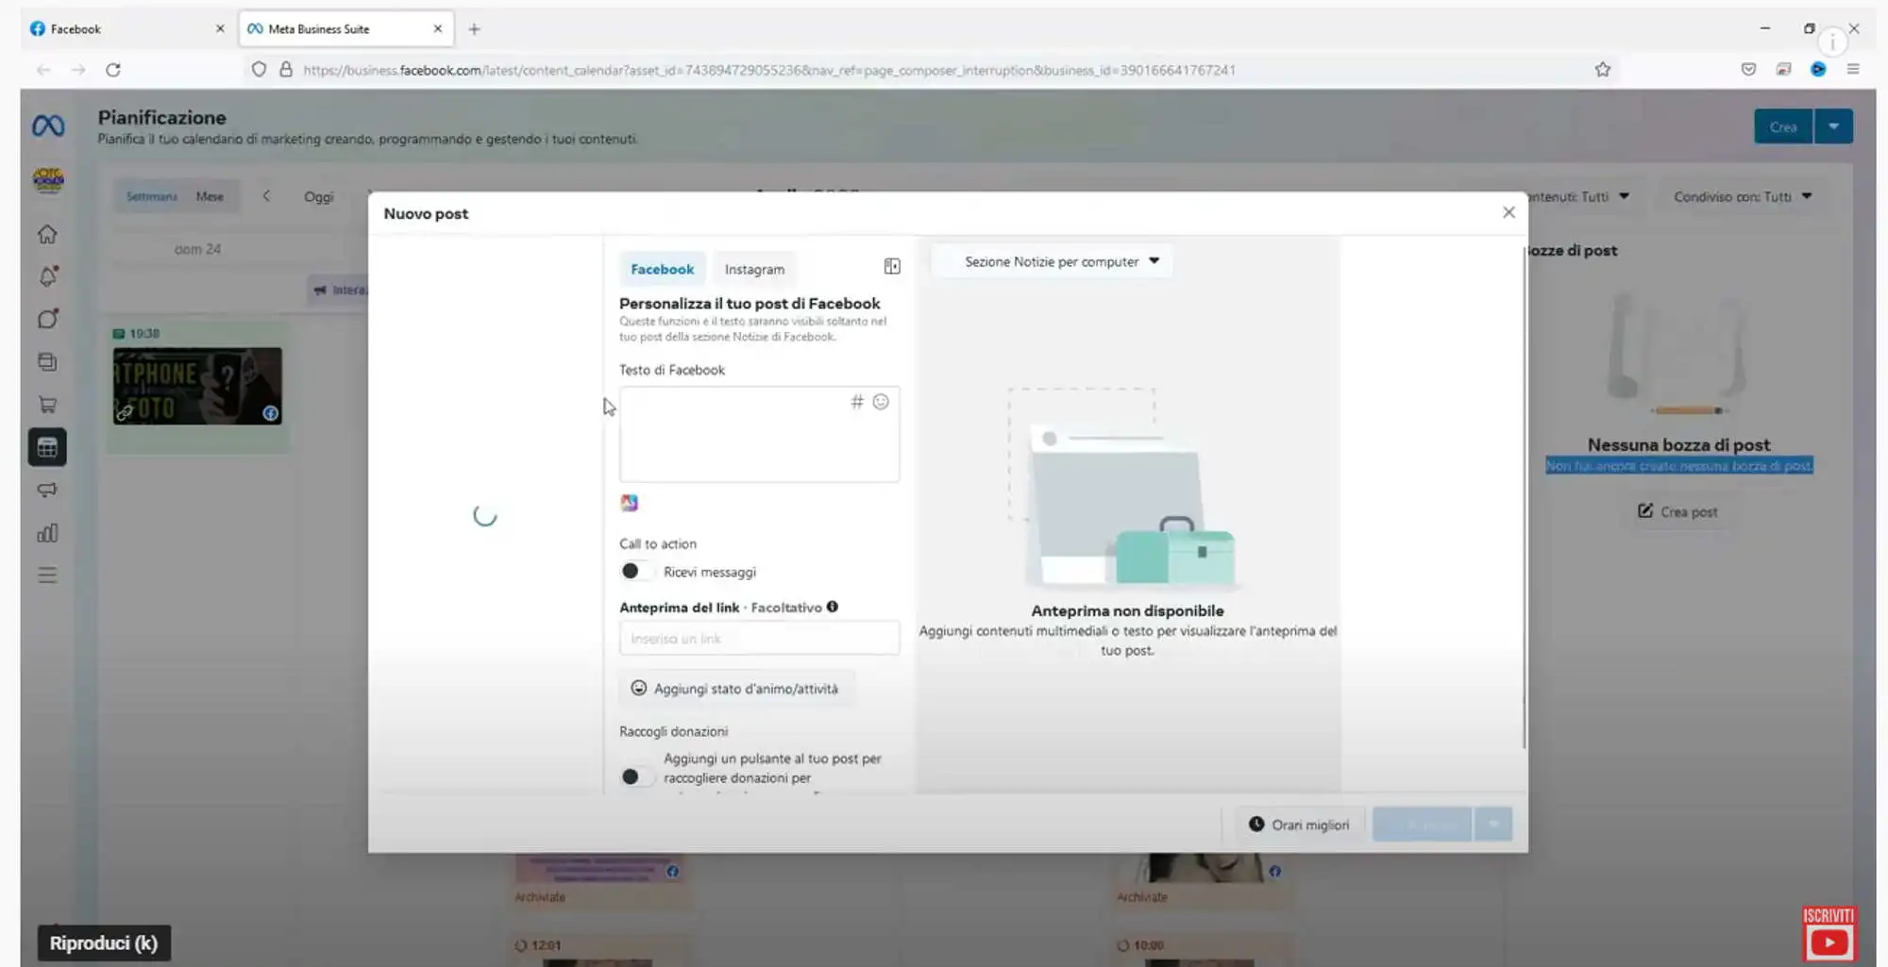Click the Inserisci un link field
This screenshot has height=967, width=1888.
tap(759, 639)
